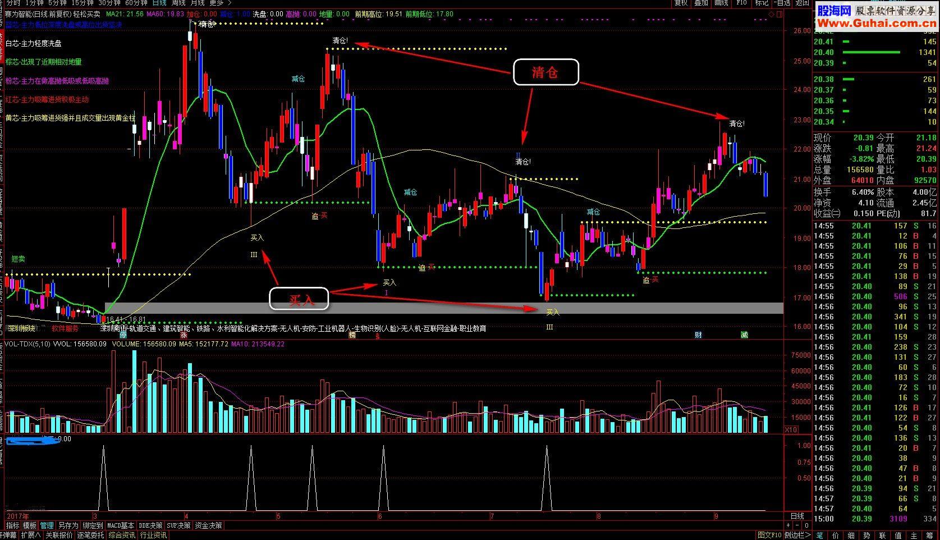Switch chart to 1分钟 period
940x540 pixels.
click(x=35, y=3)
